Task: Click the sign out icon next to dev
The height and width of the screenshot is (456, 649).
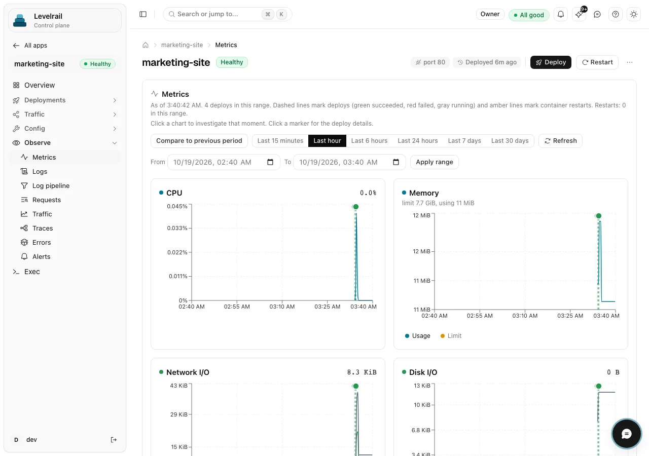Action: (114, 440)
